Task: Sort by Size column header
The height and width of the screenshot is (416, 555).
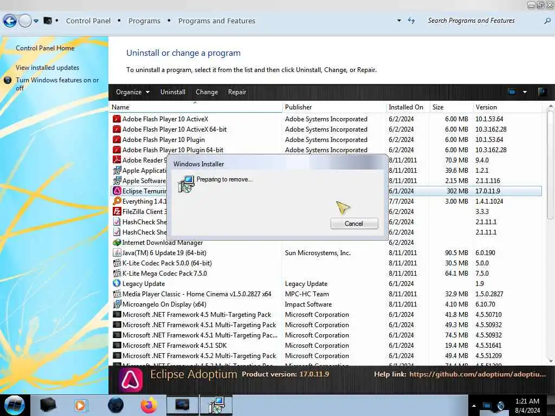Action: [x=451, y=107]
